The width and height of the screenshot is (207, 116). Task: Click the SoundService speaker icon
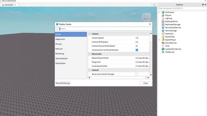pos(163,43)
